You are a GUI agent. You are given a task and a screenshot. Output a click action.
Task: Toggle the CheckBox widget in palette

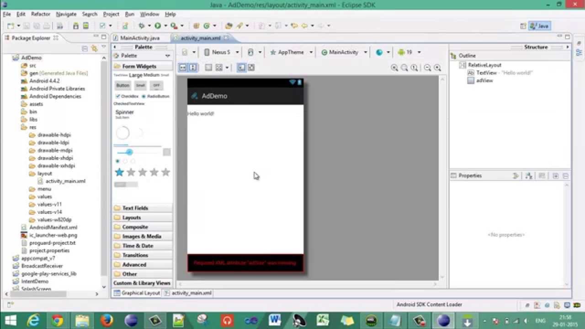[x=127, y=96]
